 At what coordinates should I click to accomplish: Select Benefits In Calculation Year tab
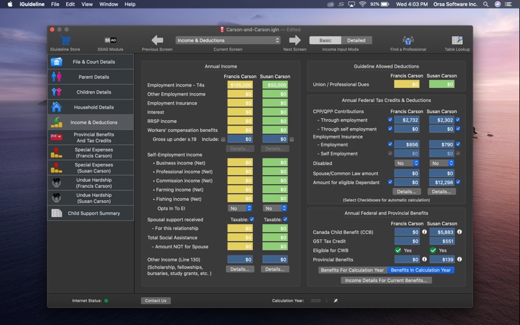point(421,270)
